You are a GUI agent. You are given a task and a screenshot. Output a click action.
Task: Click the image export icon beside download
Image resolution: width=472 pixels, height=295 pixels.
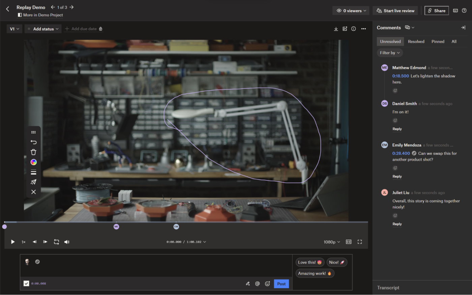[345, 29]
